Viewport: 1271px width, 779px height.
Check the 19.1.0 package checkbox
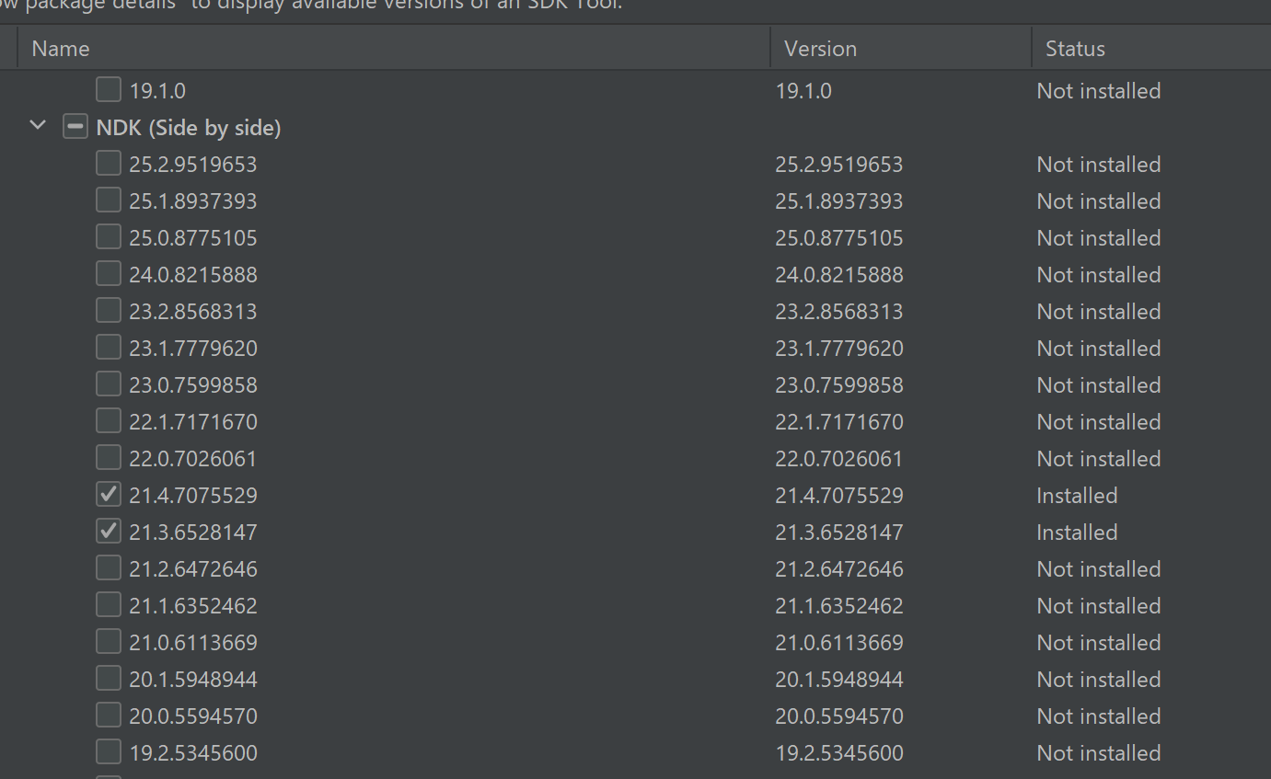tap(109, 90)
